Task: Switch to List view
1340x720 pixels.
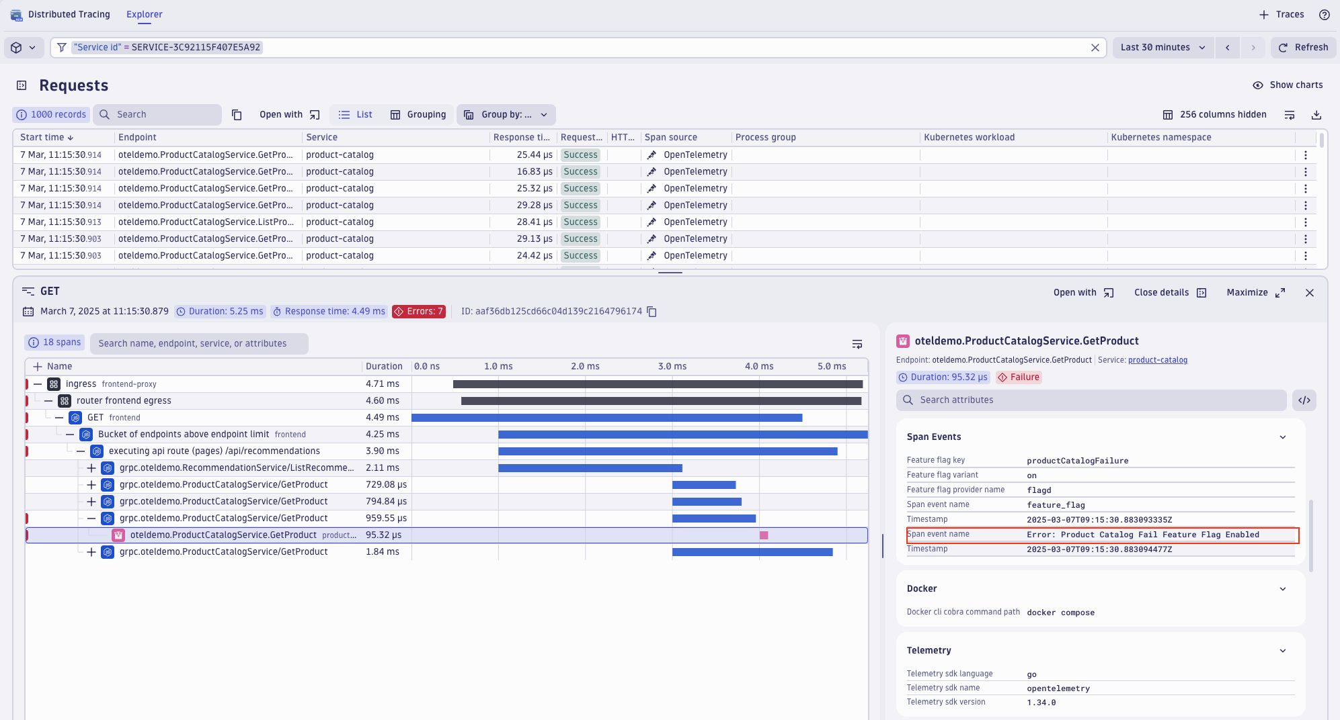Action: pos(355,114)
